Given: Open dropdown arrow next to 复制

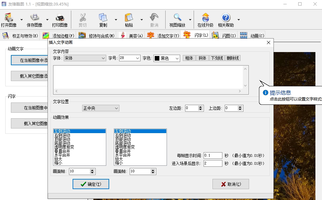Looking at the screenshot, I should coord(116,20).
